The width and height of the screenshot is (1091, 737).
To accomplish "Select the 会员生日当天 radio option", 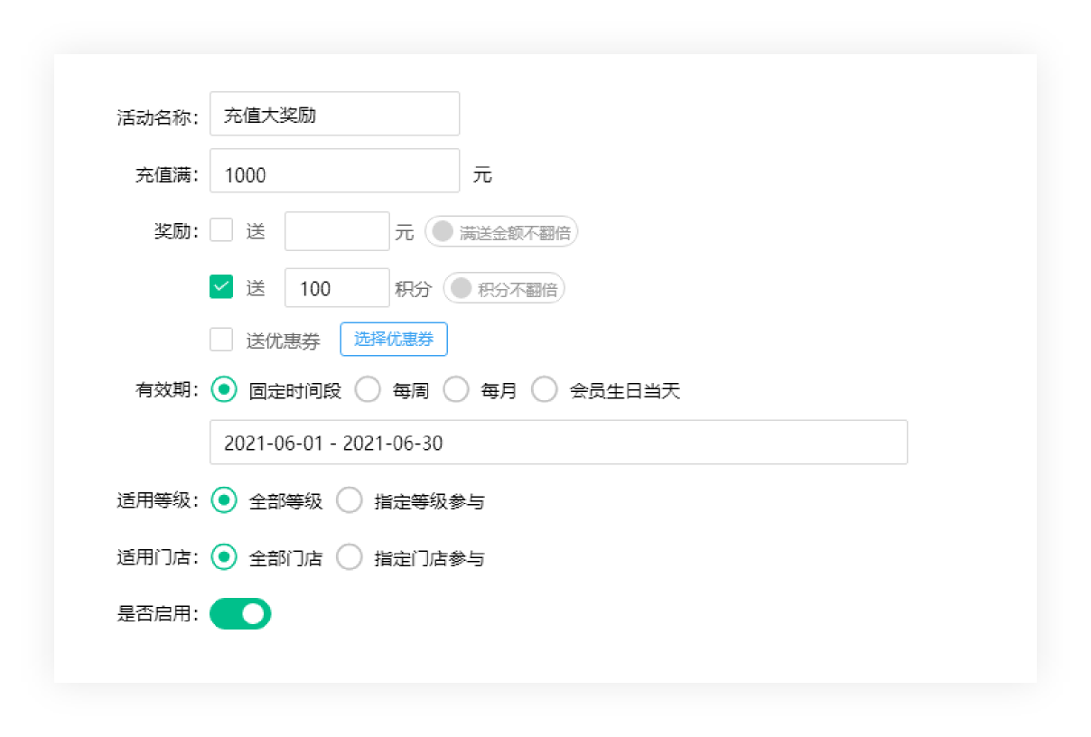I will coord(545,390).
